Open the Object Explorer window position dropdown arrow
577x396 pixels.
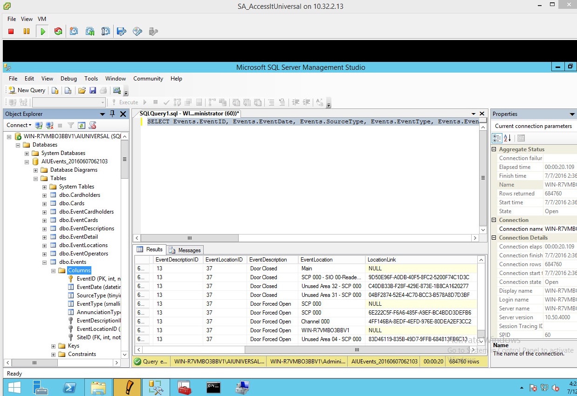tap(103, 114)
